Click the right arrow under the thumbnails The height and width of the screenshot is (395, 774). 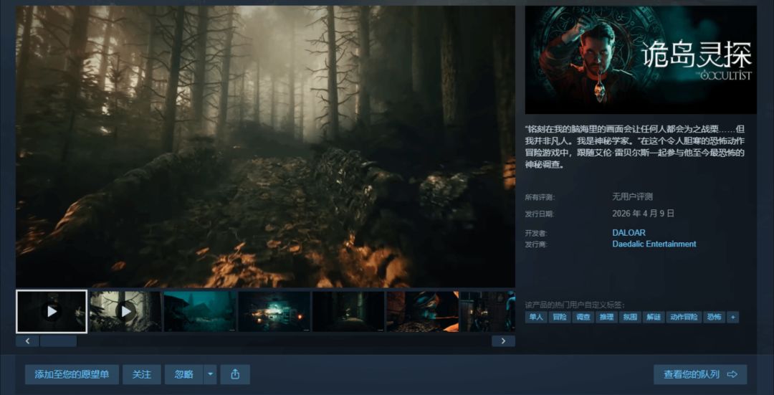click(x=503, y=341)
